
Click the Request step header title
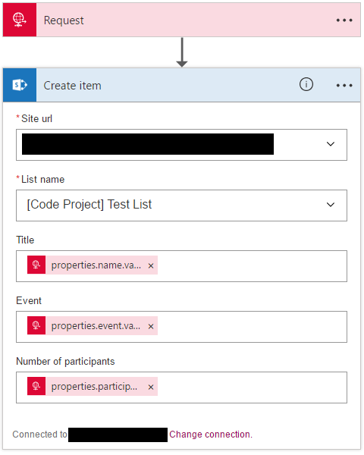[64, 20]
